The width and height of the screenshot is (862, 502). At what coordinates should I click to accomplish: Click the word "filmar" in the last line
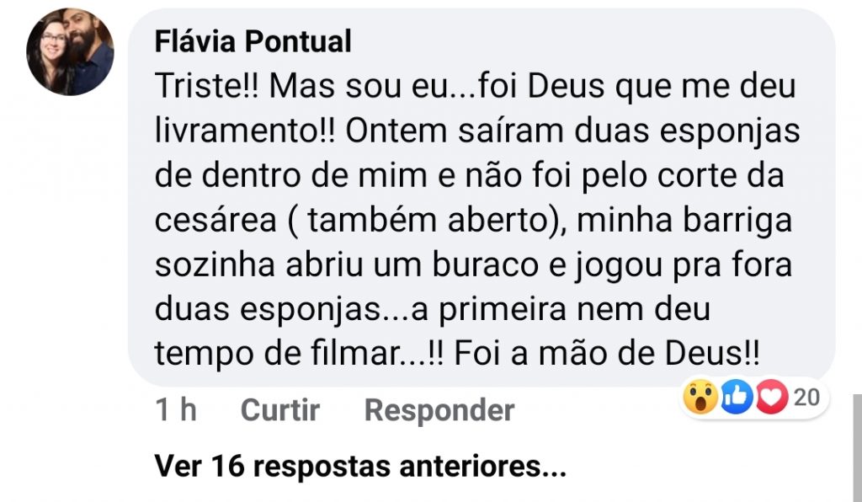365,354
